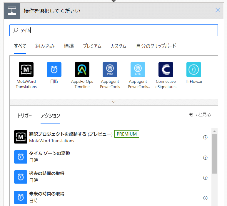This screenshot has width=227, height=206.
Task: Click the operation header icon
Action: (x=12, y=11)
